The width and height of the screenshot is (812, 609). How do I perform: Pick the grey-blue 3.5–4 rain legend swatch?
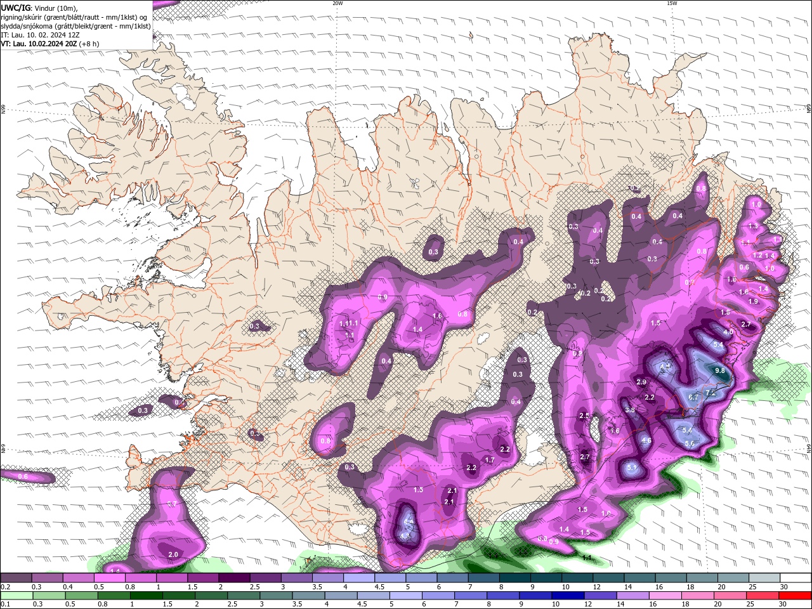309,596
